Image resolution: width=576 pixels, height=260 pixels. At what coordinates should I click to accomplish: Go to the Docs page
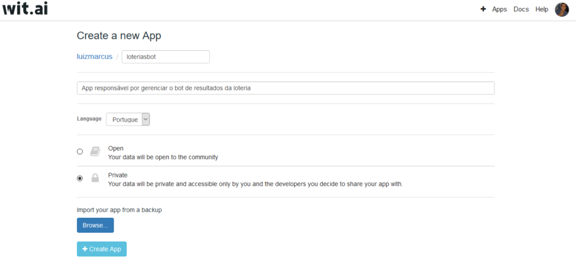pos(521,10)
